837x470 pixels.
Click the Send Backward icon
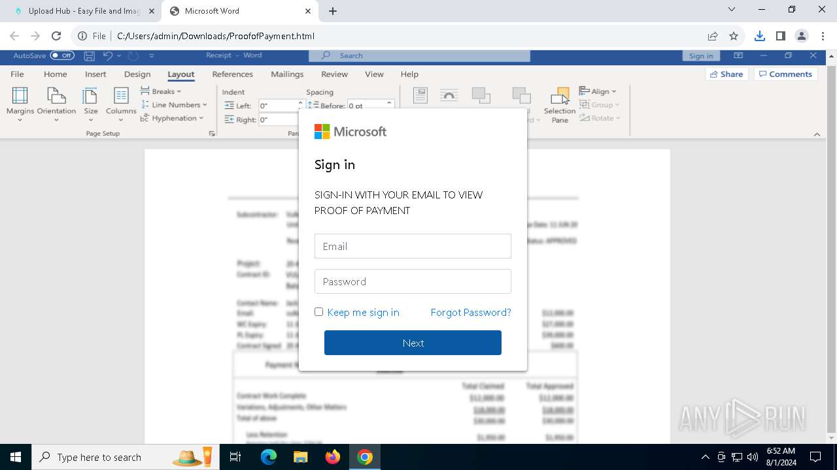tap(521, 96)
